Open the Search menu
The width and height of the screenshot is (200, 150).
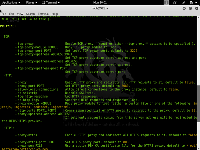pos(30,14)
